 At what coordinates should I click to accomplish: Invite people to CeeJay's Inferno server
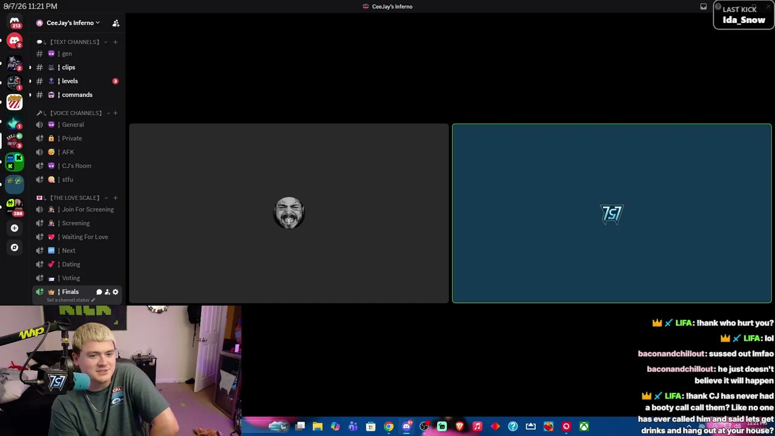click(x=116, y=23)
